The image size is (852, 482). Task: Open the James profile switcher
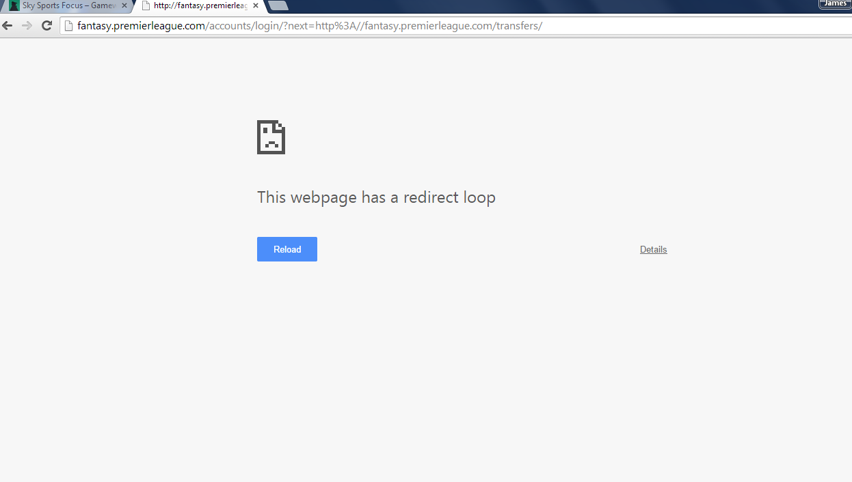[x=835, y=4]
